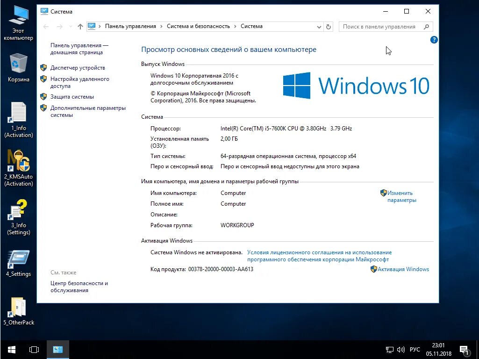Click Система Windows не активирована text
The height and width of the screenshot is (359, 479).
tap(196, 252)
